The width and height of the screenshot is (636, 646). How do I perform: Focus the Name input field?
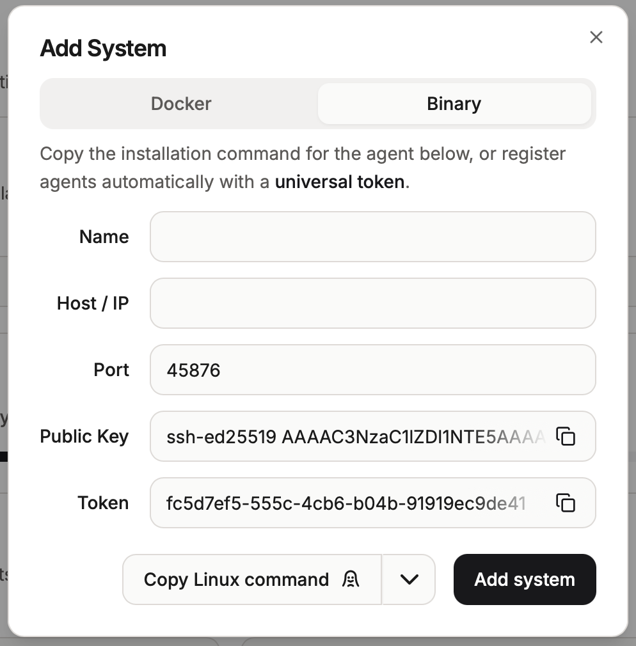point(372,237)
